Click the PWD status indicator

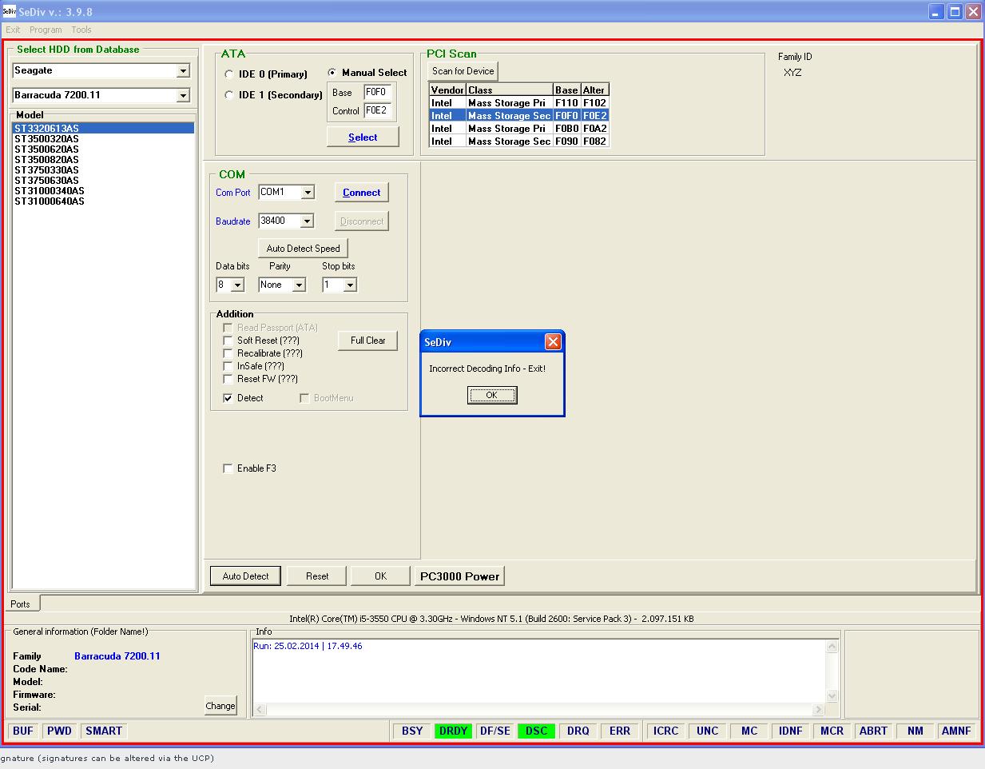[59, 731]
